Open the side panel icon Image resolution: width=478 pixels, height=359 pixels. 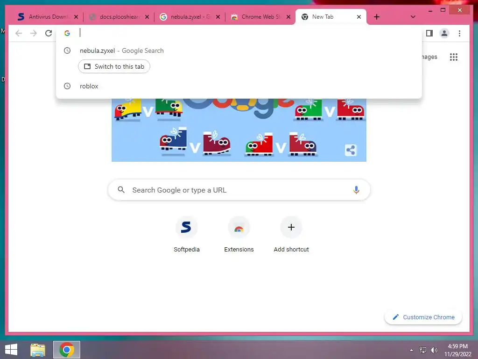pos(429,33)
